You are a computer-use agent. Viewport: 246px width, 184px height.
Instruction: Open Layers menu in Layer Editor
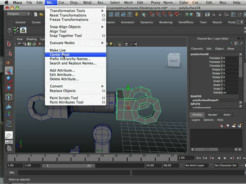point(196,120)
